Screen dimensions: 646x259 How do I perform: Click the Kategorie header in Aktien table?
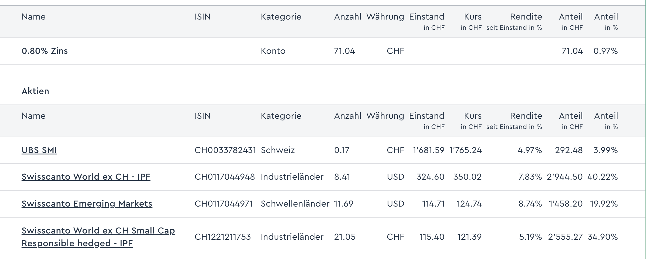(x=281, y=116)
